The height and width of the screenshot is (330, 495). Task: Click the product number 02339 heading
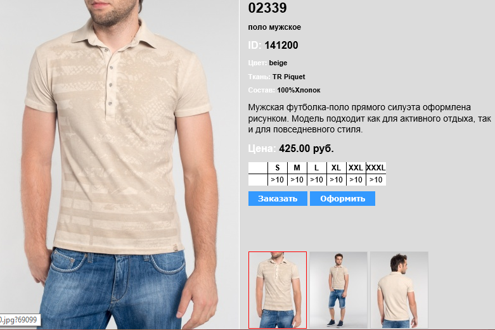267,8
